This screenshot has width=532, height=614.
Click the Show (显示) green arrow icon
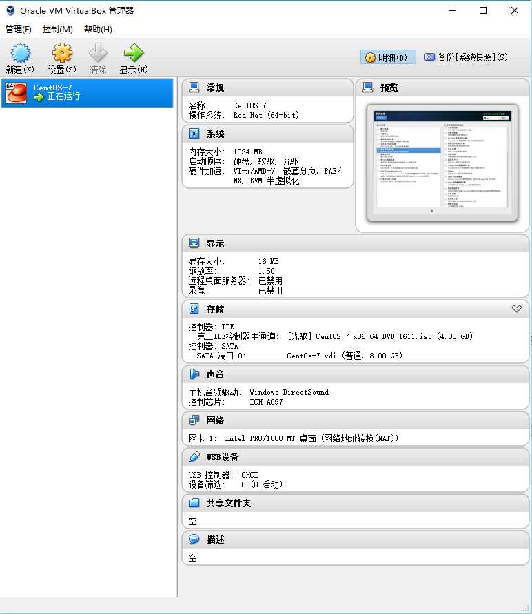134,53
